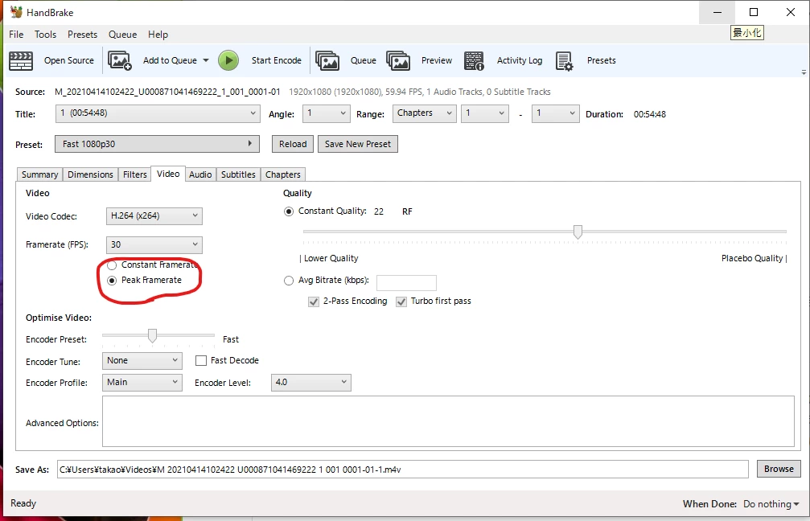The width and height of the screenshot is (810, 521).
Task: Switch to the Dimensions tab
Action: pyautogui.click(x=90, y=174)
